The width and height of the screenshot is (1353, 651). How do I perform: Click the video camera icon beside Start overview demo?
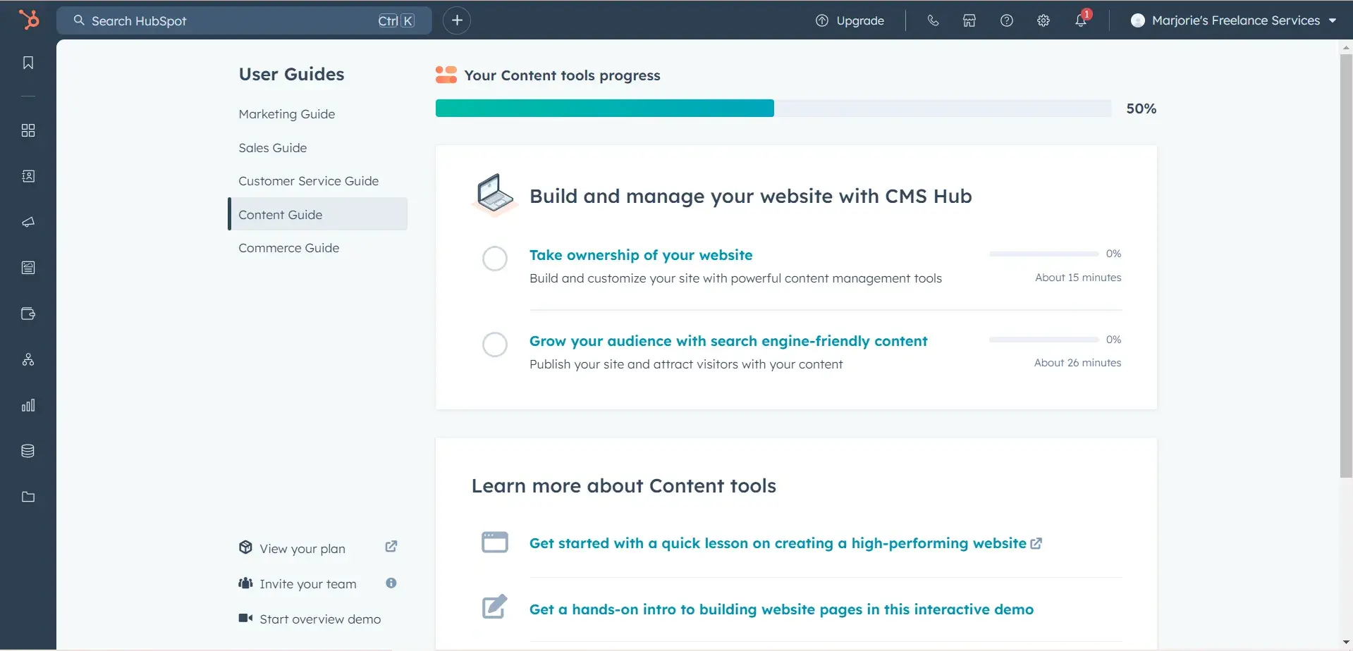click(245, 618)
